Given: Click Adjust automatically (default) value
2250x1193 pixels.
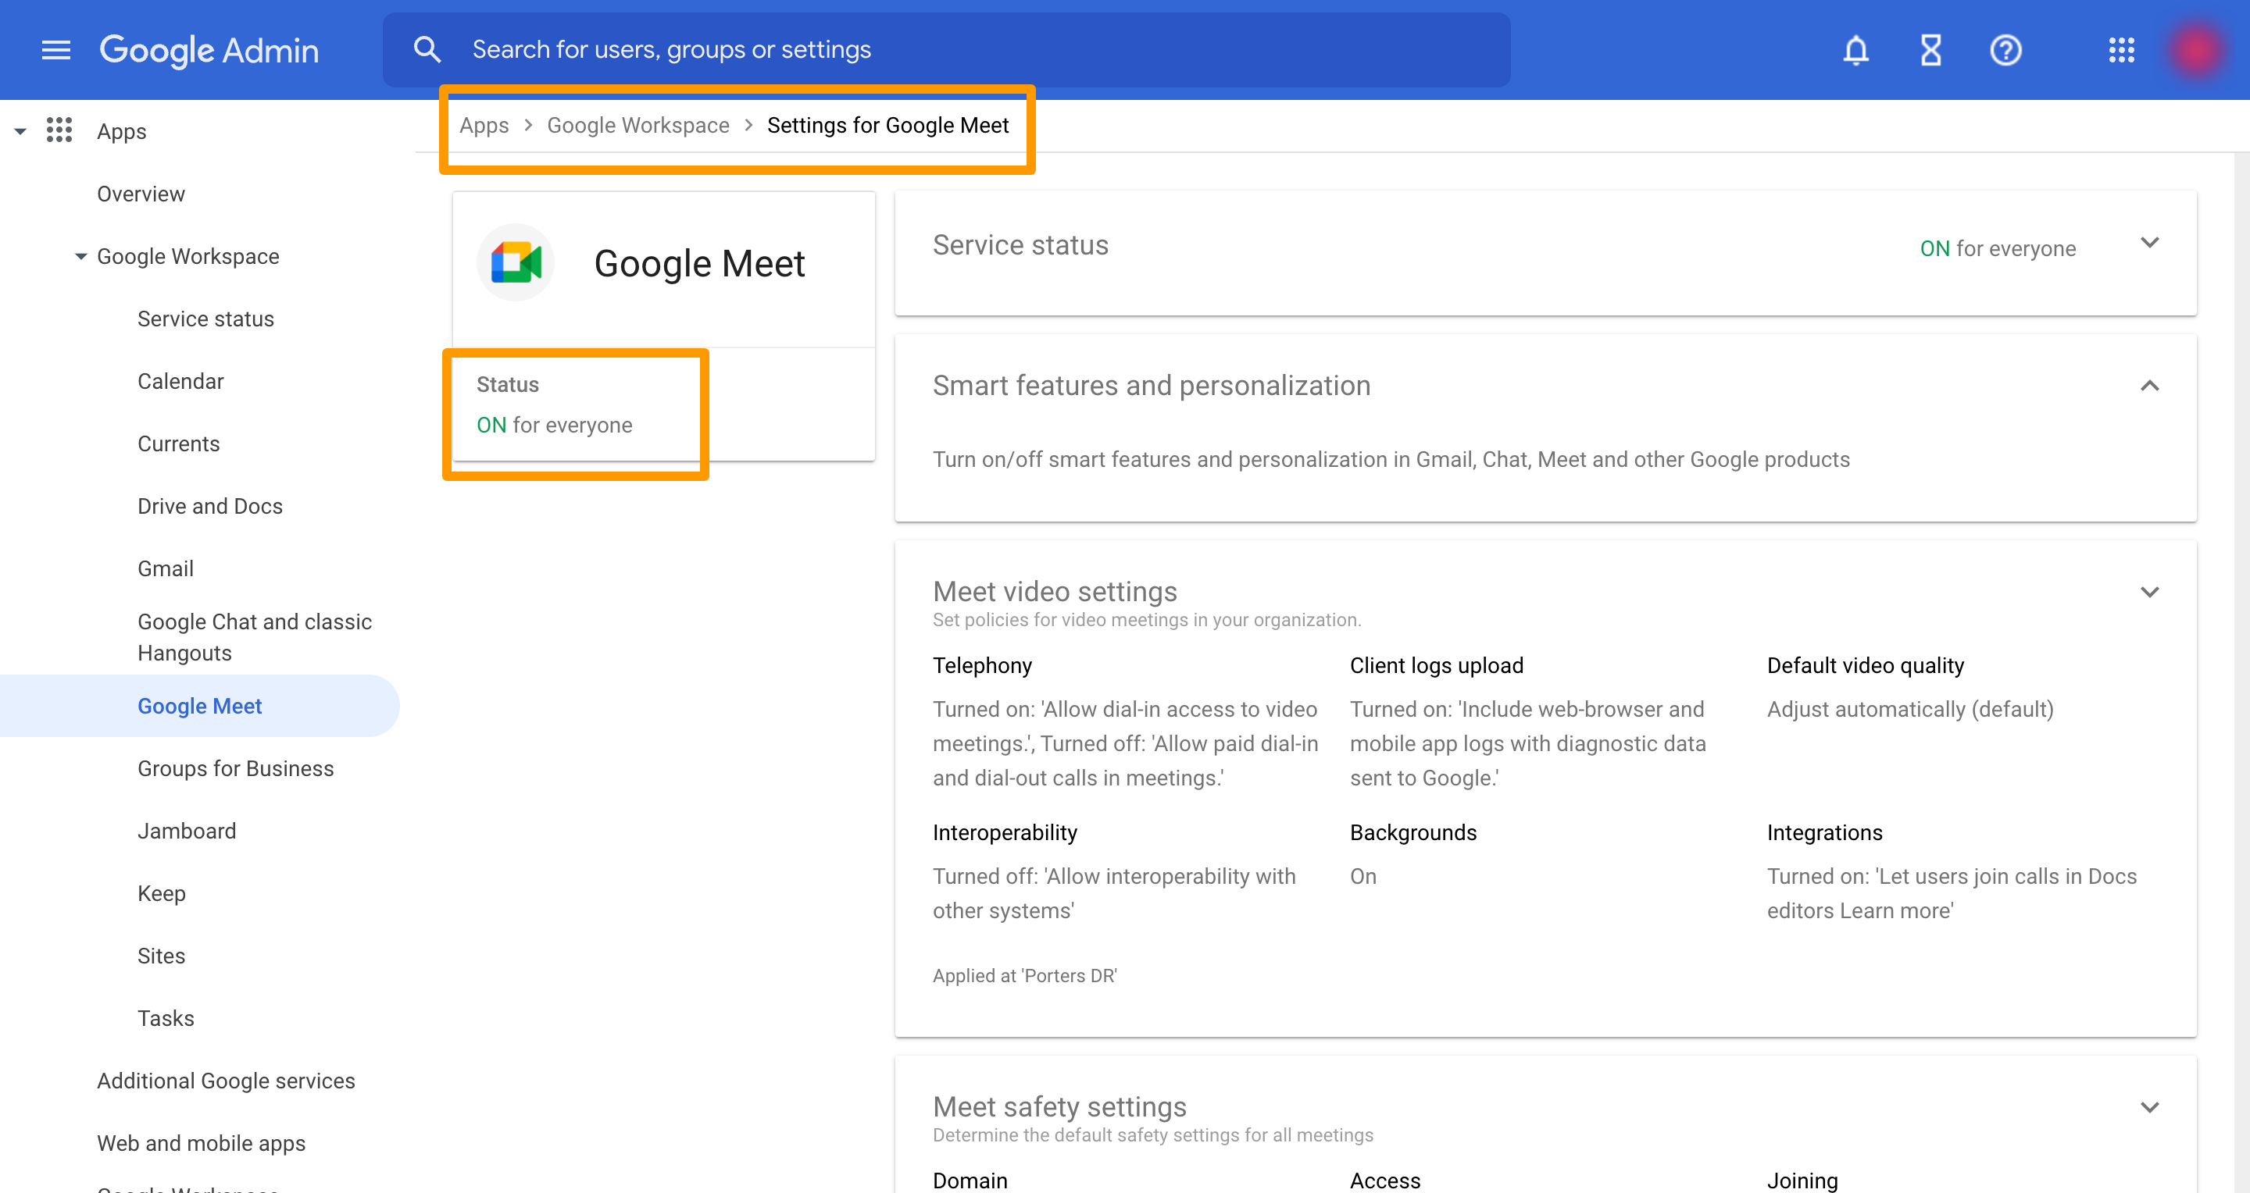Looking at the screenshot, I should pyautogui.click(x=1909, y=710).
